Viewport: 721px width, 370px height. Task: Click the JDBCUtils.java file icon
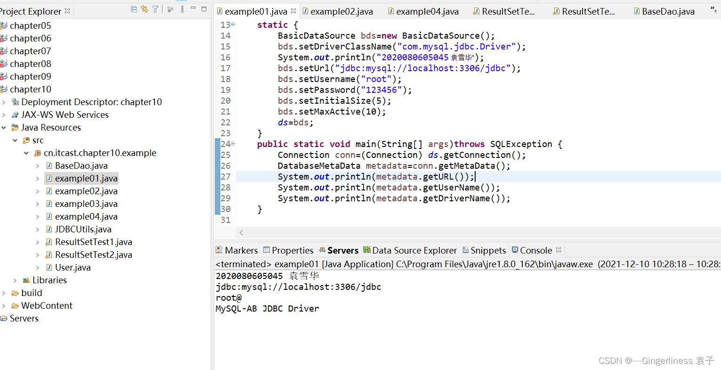(x=49, y=229)
